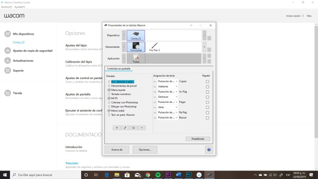This screenshot has width=318, height=179.
Task: Open the Ayuda menu
Action: (20, 7)
